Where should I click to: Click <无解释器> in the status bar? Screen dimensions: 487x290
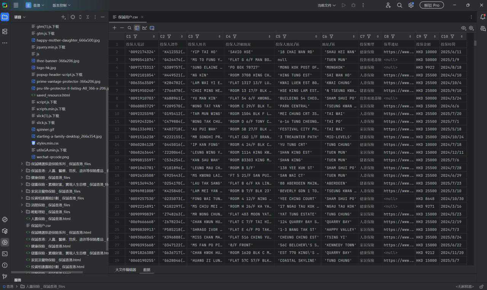click(464, 287)
